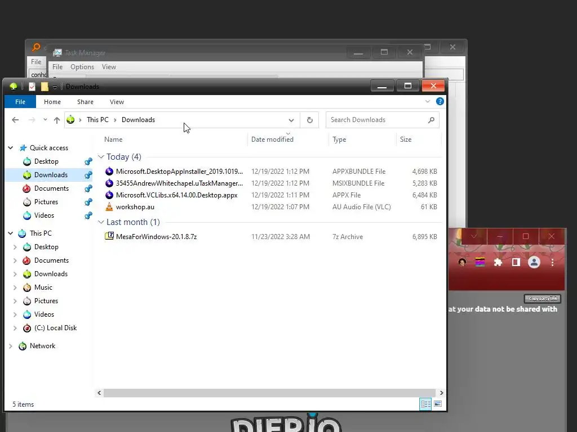Sort by Size column header
This screenshot has height=432, width=577.
coord(406,139)
